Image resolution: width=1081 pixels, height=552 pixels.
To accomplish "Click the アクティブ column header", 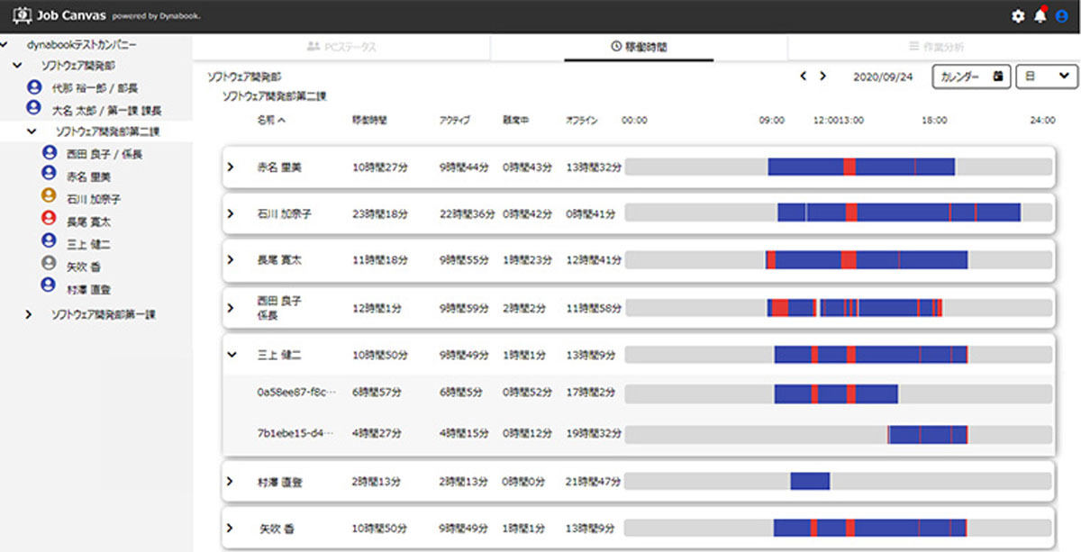I will click(454, 120).
